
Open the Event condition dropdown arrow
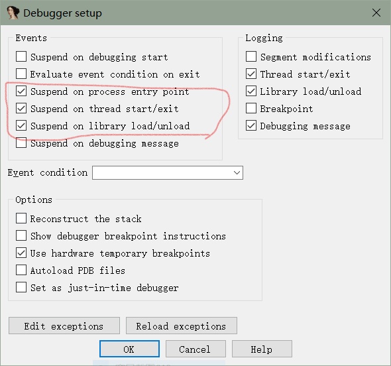[237, 172]
